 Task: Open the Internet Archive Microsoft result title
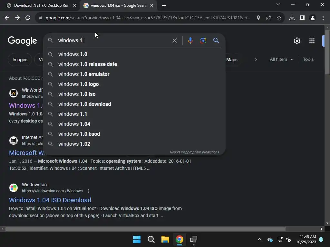(x=27, y=153)
